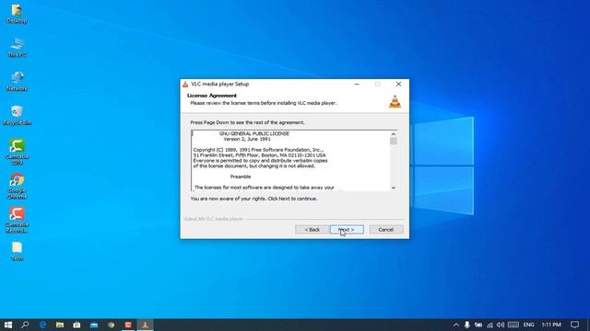The height and width of the screenshot is (331, 590).
Task: Click the microphone tray icon
Action: pos(467,325)
